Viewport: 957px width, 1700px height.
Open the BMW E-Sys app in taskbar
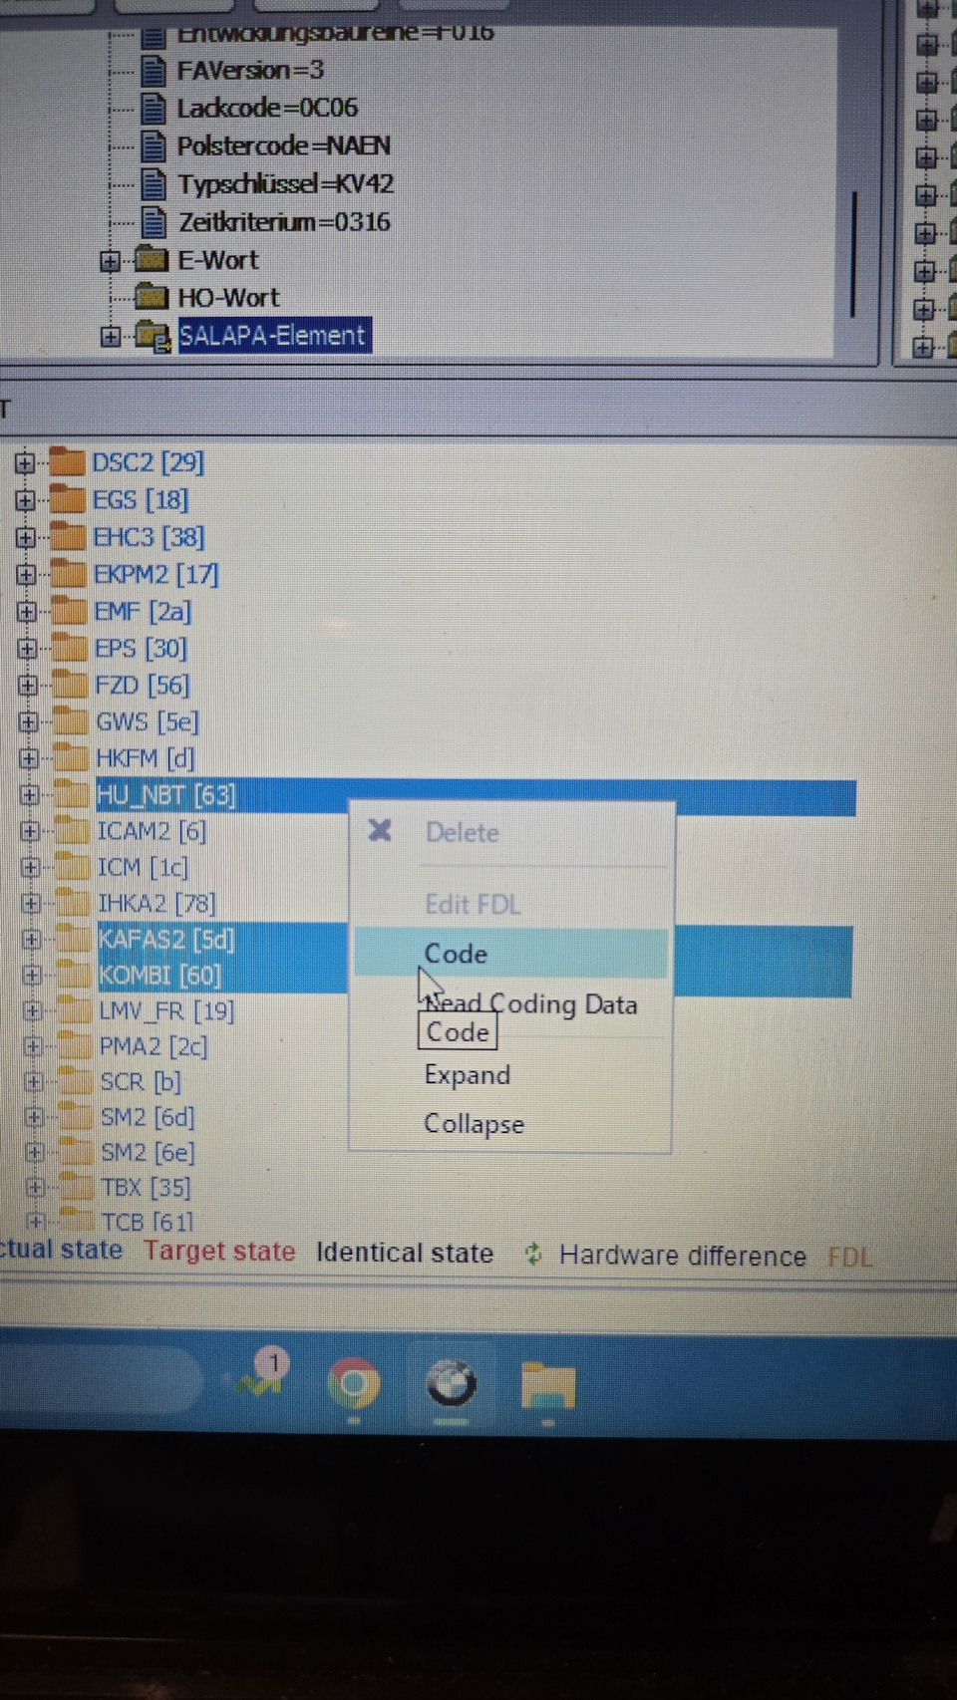pos(451,1383)
